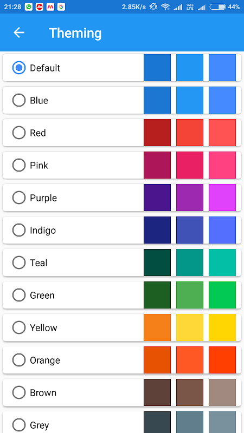The width and height of the screenshot is (244, 433).
Task: Enable the Purple theme radio button
Action: click(x=19, y=198)
